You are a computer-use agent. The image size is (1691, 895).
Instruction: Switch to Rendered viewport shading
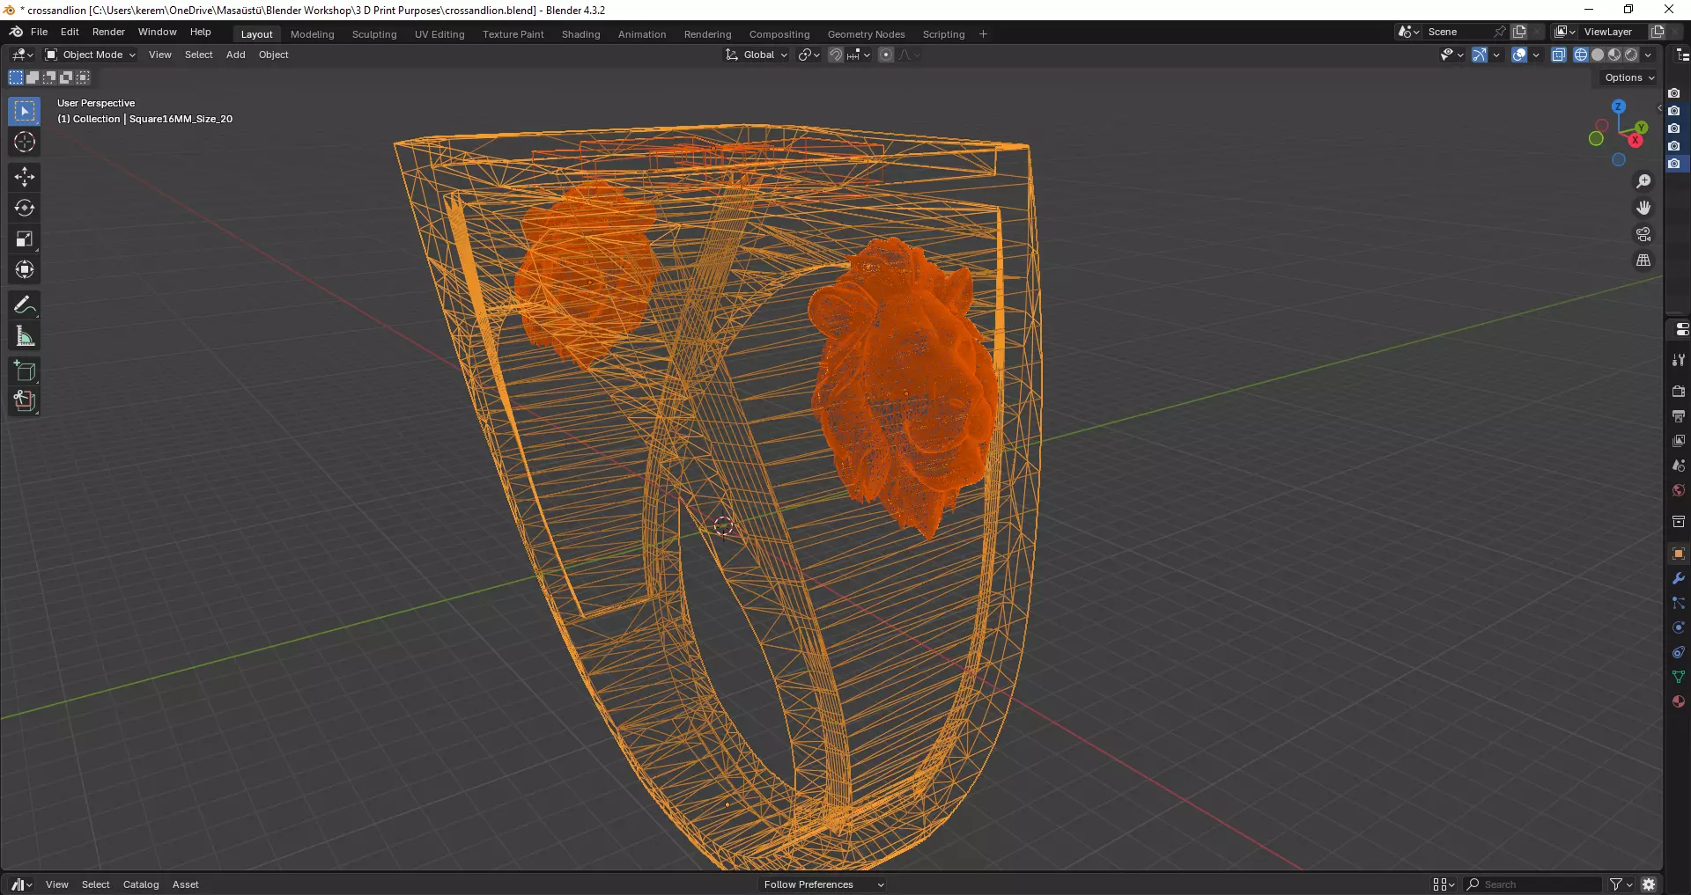(1631, 55)
